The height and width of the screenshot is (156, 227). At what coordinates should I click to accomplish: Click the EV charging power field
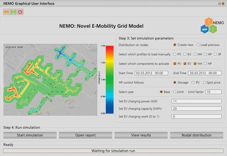pyautogui.click(x=197, y=101)
